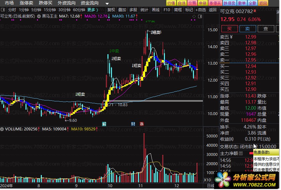
Task: Click the 可立克 002782 stock title
Action: [x=237, y=11]
